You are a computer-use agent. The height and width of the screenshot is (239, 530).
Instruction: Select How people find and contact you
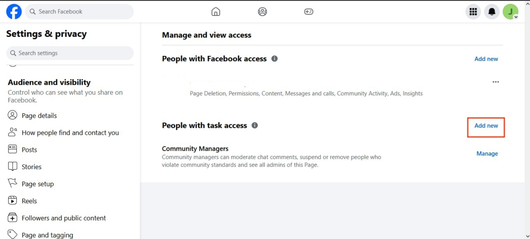click(70, 133)
